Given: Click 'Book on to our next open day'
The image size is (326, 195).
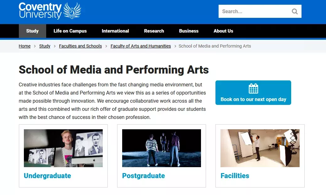Looking at the screenshot, I should [x=253, y=99].
